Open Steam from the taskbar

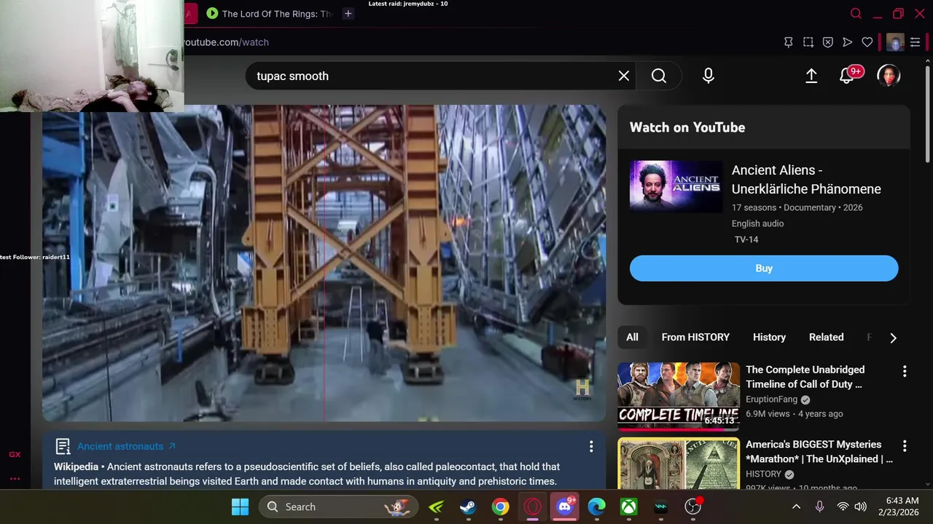(468, 507)
